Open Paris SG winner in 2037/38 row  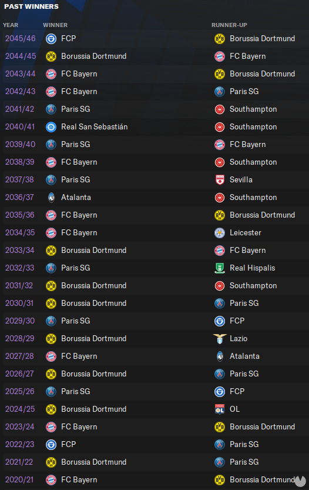pos(76,179)
